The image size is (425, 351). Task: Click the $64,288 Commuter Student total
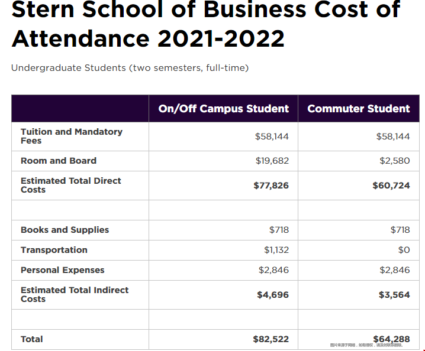click(391, 339)
